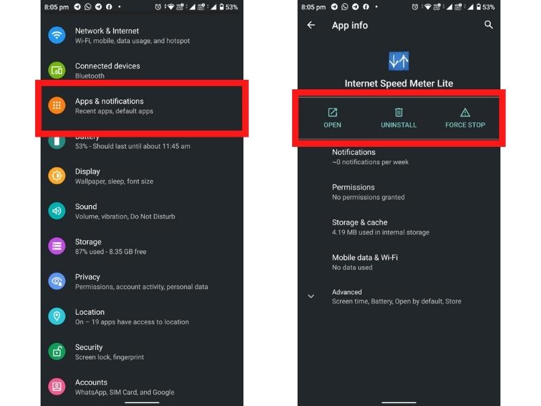The image size is (541, 406).
Task: Tap OPEN to launch Internet Speed Meter Lite
Action: coord(332,118)
